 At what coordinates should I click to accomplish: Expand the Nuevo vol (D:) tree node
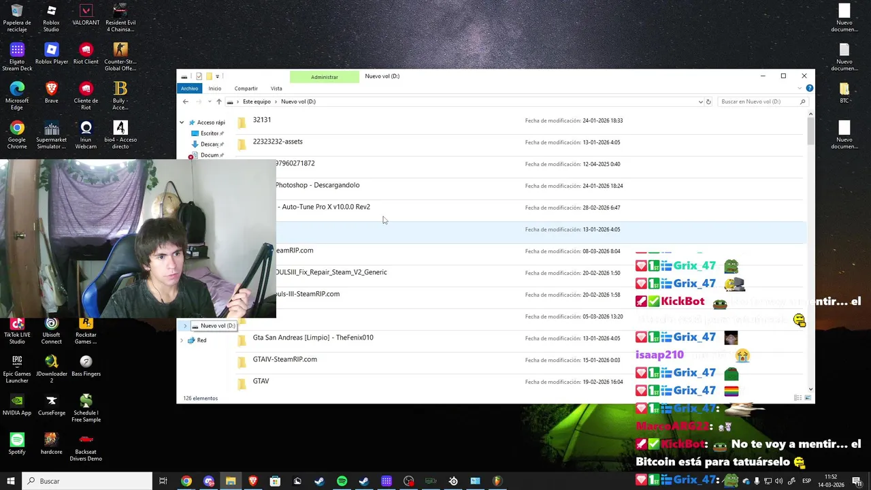point(184,326)
